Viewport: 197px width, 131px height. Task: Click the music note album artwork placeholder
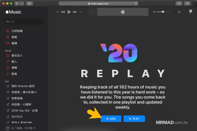point(93,12)
